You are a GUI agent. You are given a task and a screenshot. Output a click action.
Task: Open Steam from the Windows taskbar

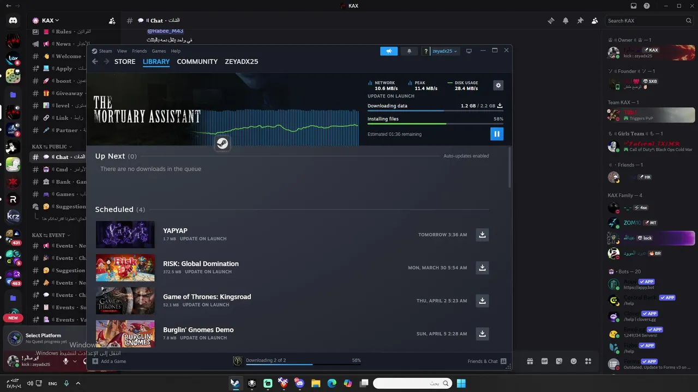(x=235, y=383)
